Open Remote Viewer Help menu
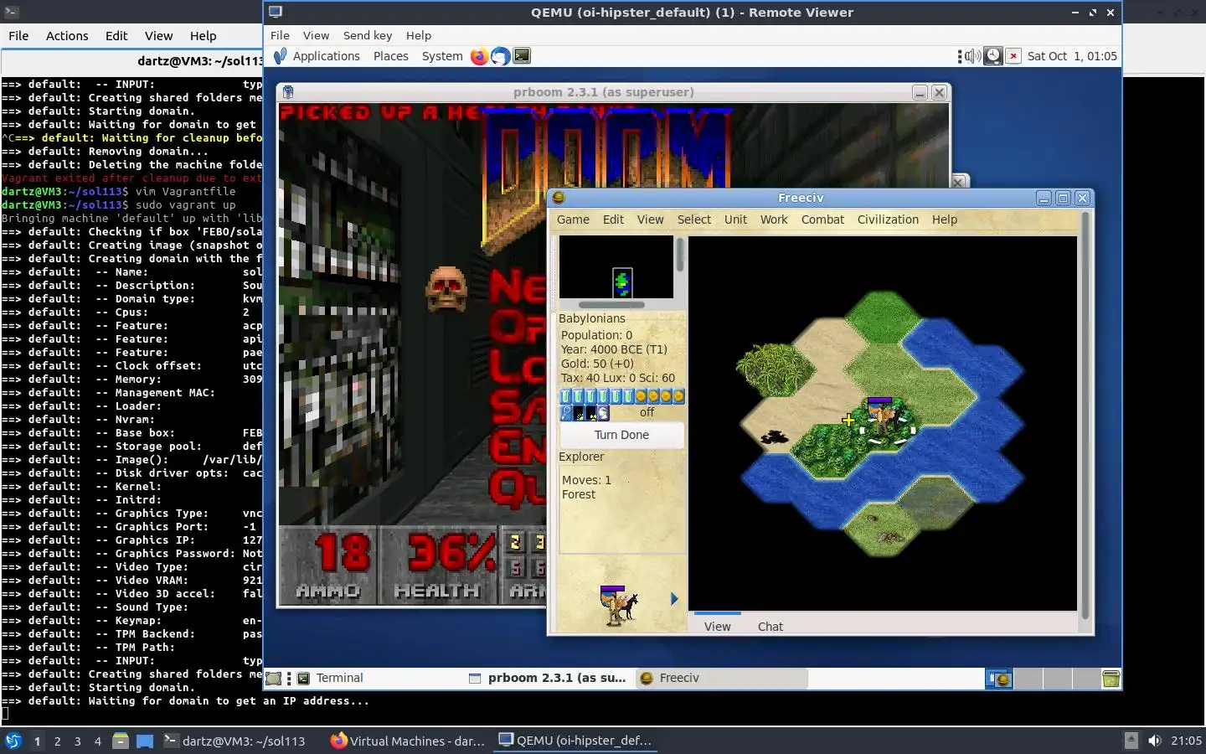This screenshot has width=1206, height=754. pyautogui.click(x=419, y=35)
